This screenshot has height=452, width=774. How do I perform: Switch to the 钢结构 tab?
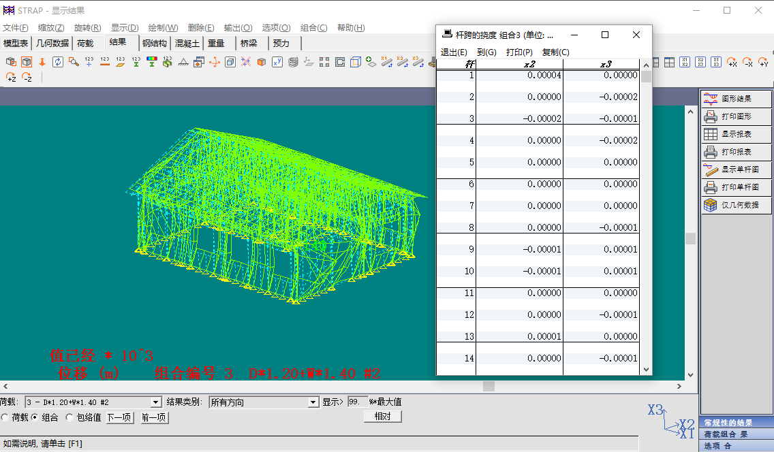pos(154,43)
